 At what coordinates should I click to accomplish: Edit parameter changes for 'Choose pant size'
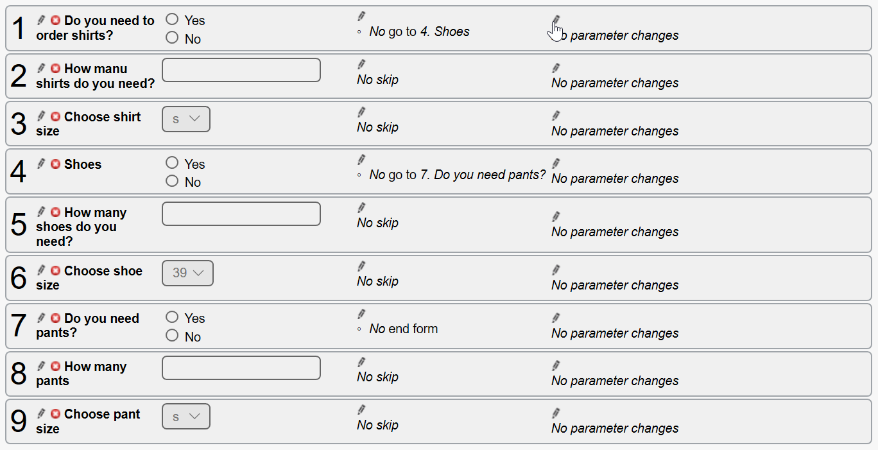pyautogui.click(x=556, y=413)
